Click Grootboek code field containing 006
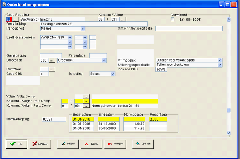Screen dimensions: 240x159 (x=44, y=60)
